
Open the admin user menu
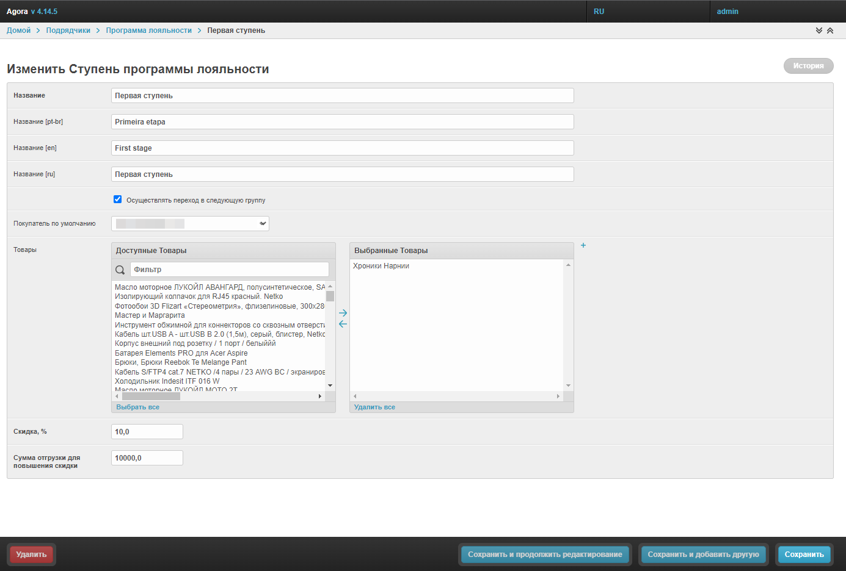tap(727, 12)
